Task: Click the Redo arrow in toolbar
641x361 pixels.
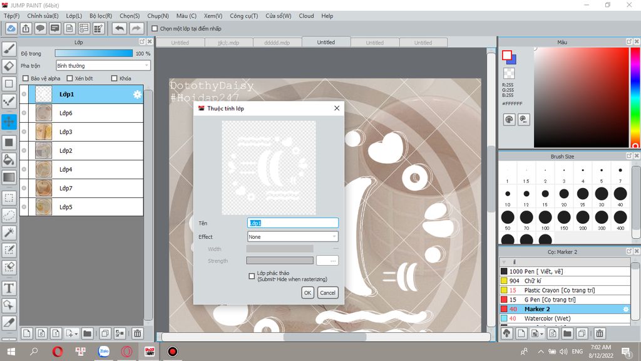Action: [x=136, y=28]
